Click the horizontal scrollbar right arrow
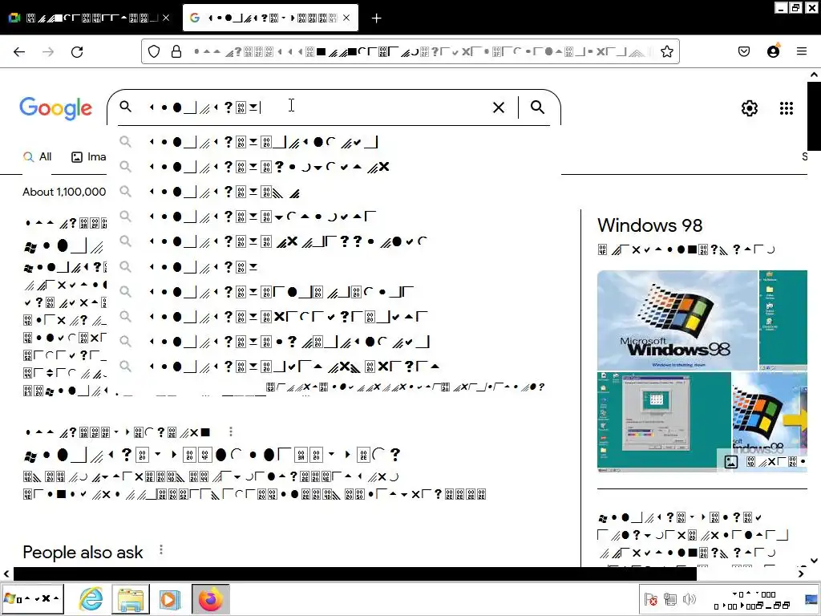This screenshot has width=821, height=616. 801,573
